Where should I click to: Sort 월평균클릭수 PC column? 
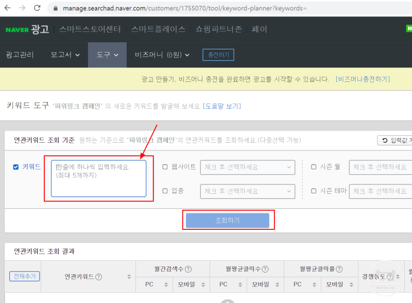point(240,284)
